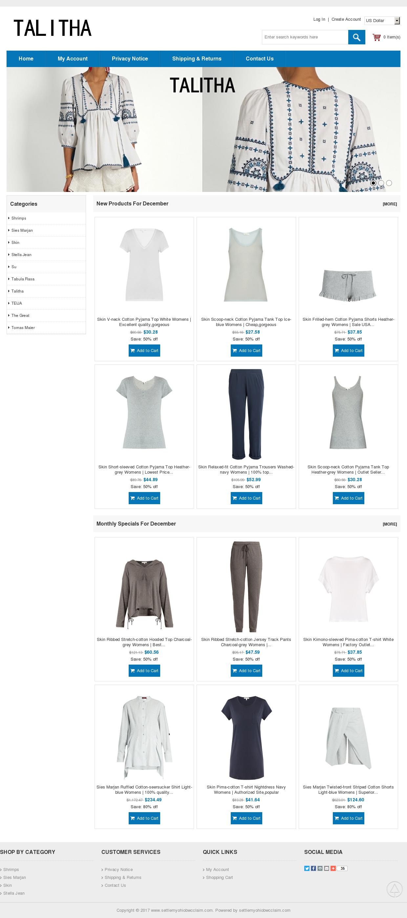The height and width of the screenshot is (918, 407).
Task: Open the shopping cart icon
Action: point(376,37)
